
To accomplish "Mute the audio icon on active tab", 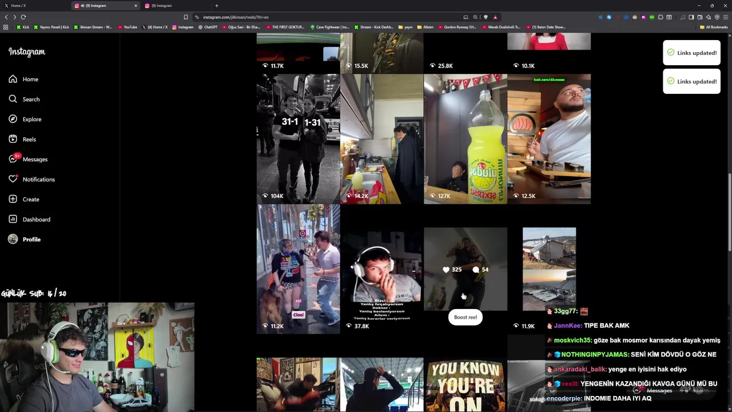I will tap(83, 6).
